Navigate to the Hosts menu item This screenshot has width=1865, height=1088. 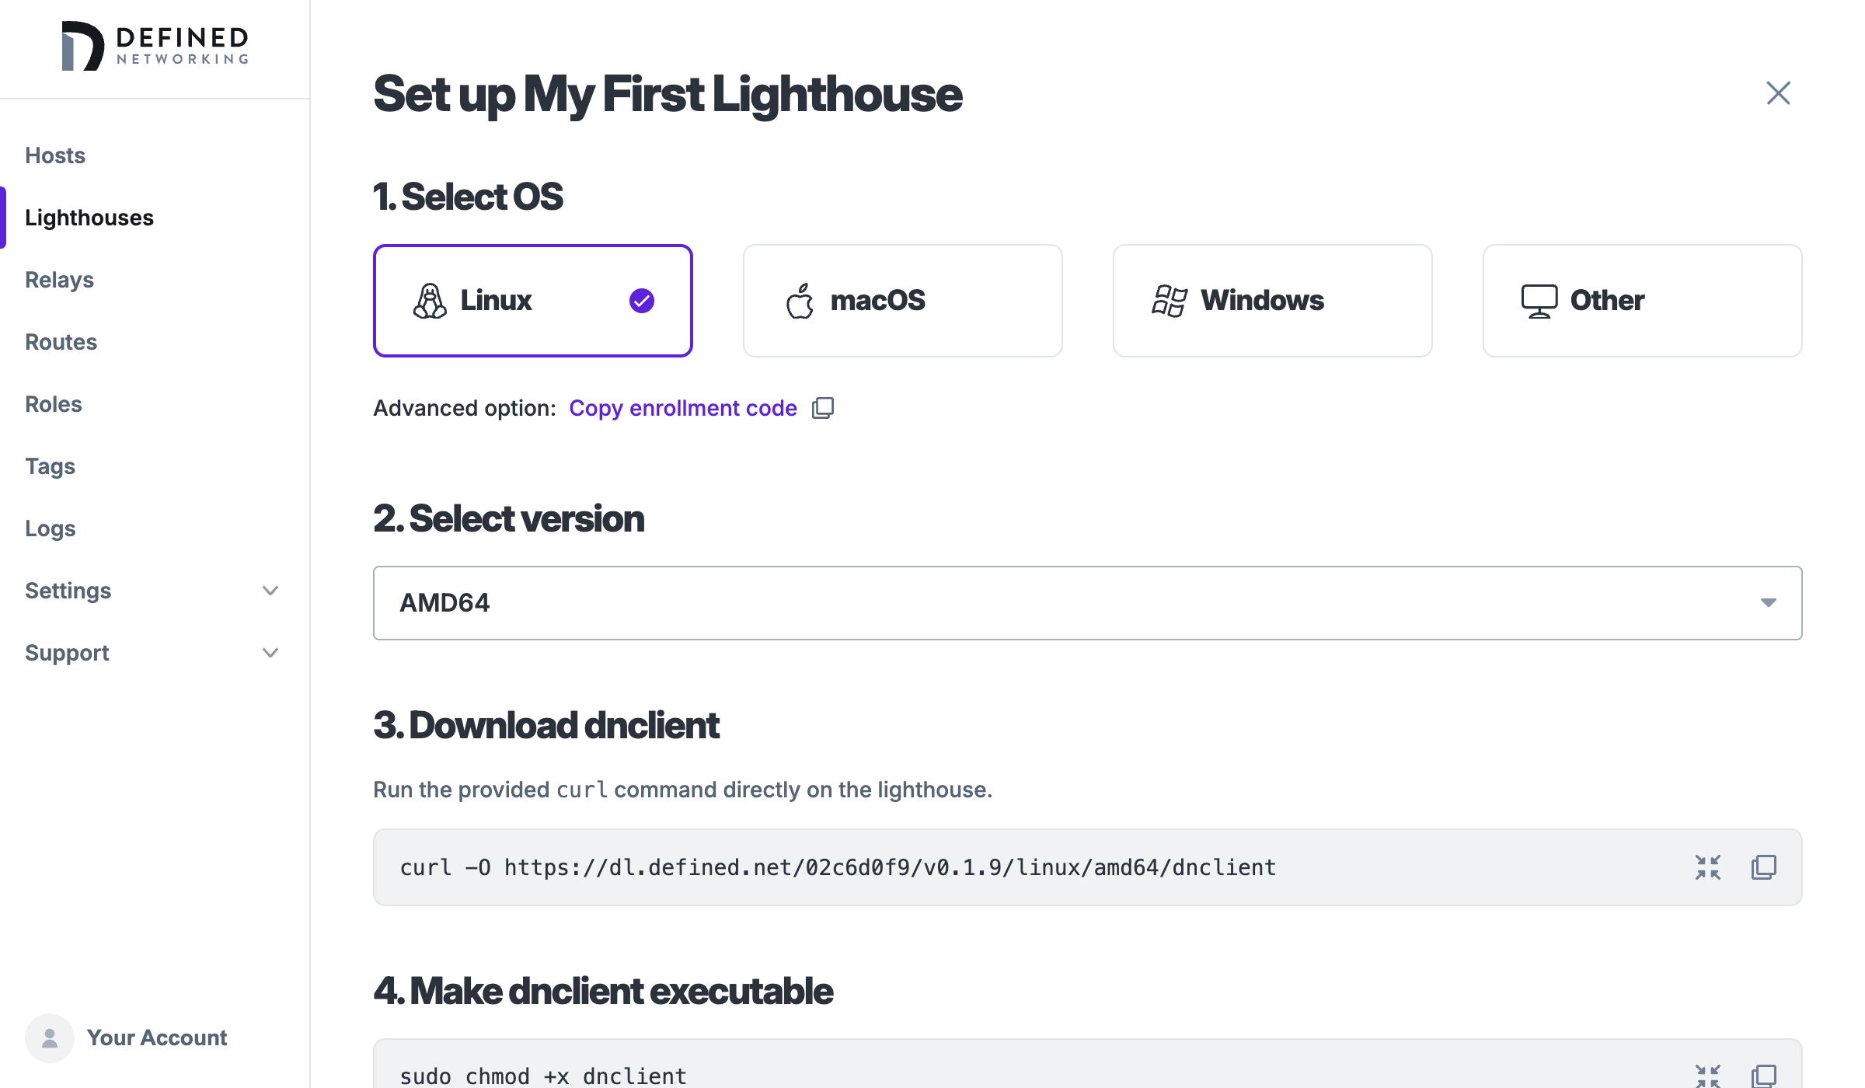pyautogui.click(x=54, y=155)
